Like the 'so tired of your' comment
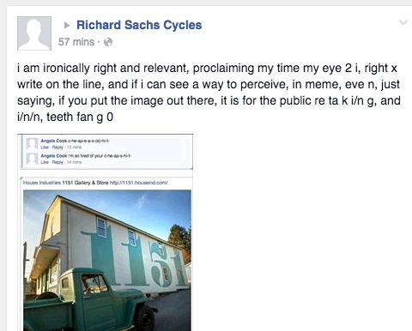This screenshot has width=412, height=331. click(x=45, y=162)
